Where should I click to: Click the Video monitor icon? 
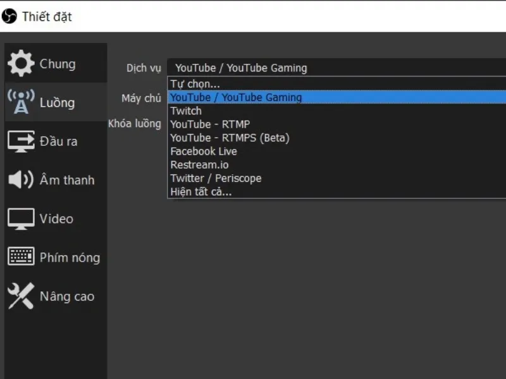click(x=21, y=219)
